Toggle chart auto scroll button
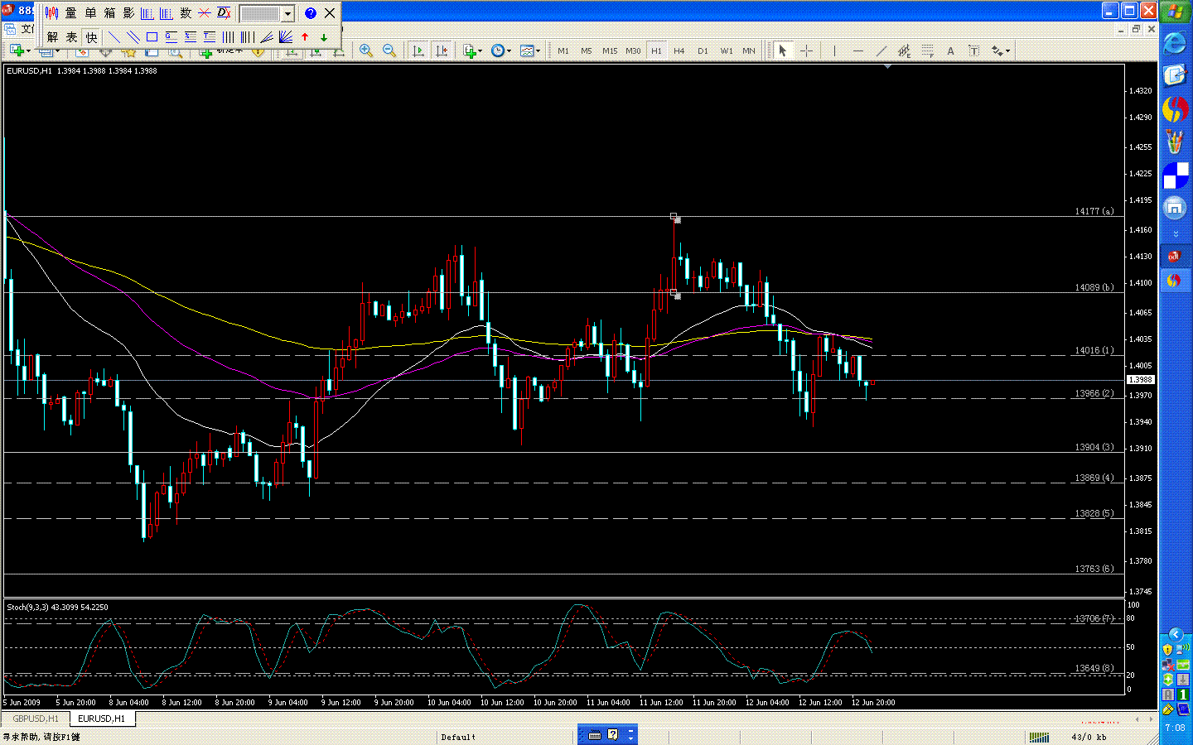1193x745 pixels. [x=418, y=50]
